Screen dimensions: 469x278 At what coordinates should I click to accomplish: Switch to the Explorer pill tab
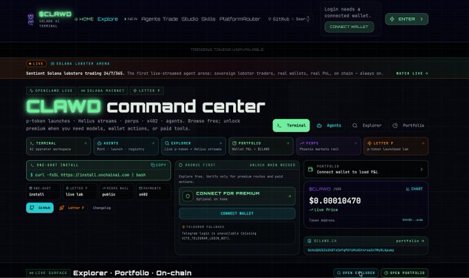[367, 125]
